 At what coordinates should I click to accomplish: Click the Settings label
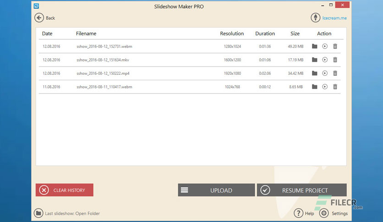tap(339, 213)
